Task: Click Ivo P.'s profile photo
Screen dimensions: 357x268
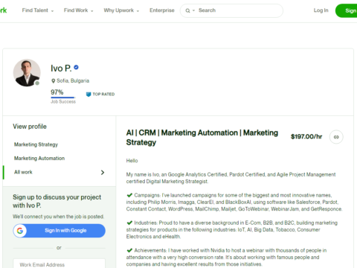Action: coord(27,73)
